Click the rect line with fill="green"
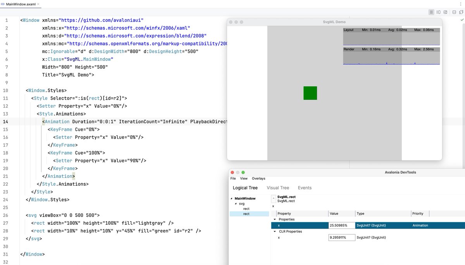The height and width of the screenshot is (265, 465). (x=116, y=231)
